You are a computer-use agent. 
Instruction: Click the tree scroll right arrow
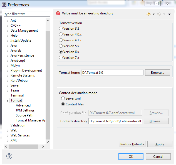point(43,146)
